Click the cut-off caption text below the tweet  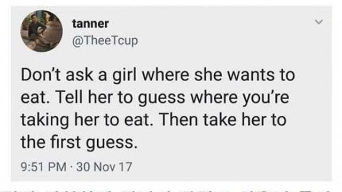171,190
